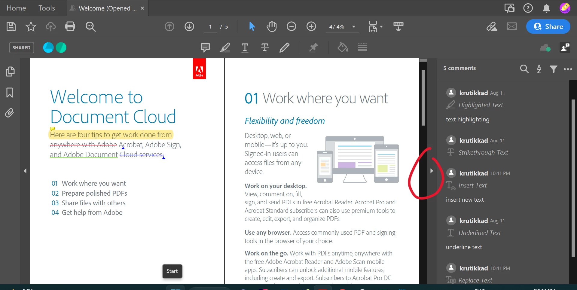Viewport: 577px width, 290px height.
Task: Open comments options three-dots menu
Action: [568, 69]
